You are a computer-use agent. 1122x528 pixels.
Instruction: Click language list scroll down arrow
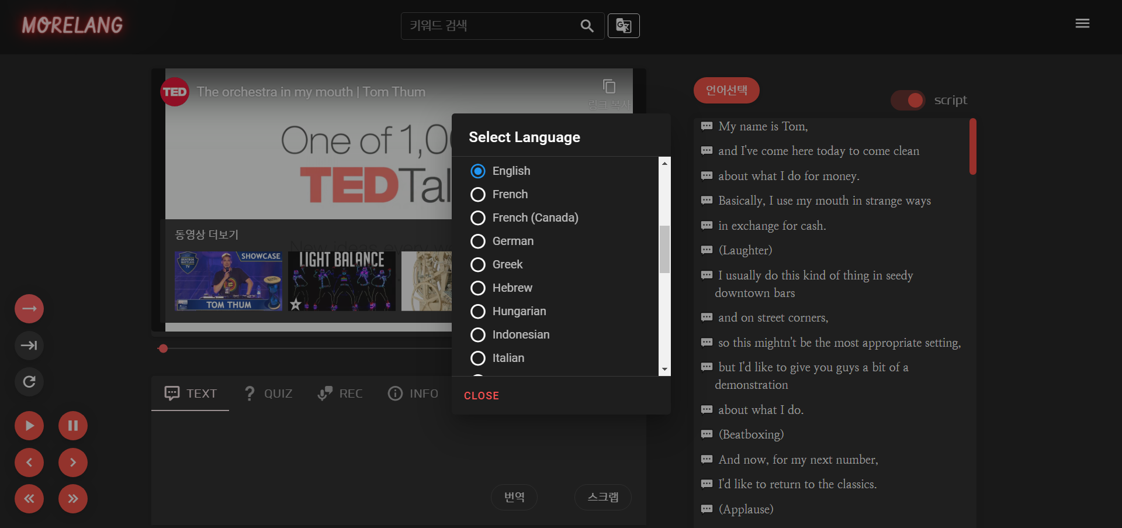coord(664,370)
